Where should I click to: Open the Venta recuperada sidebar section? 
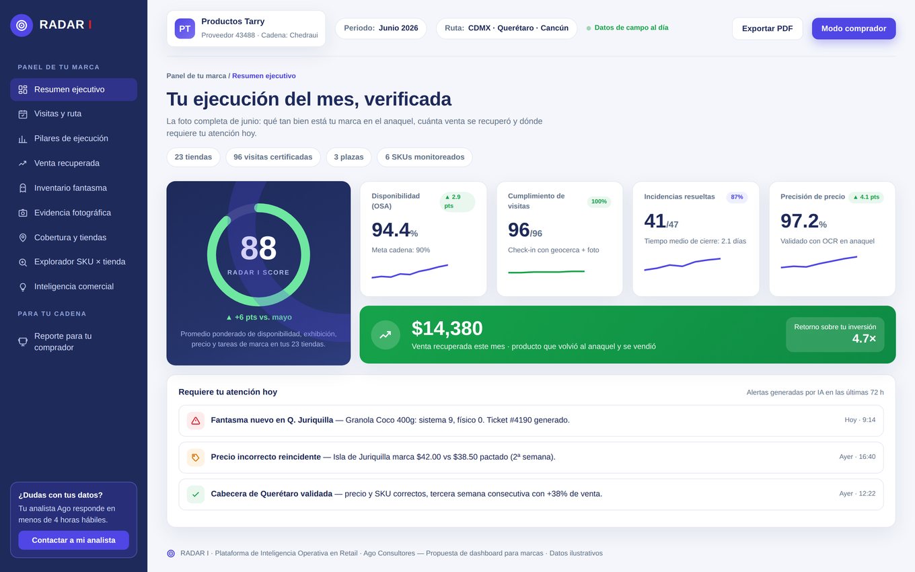pos(73,164)
